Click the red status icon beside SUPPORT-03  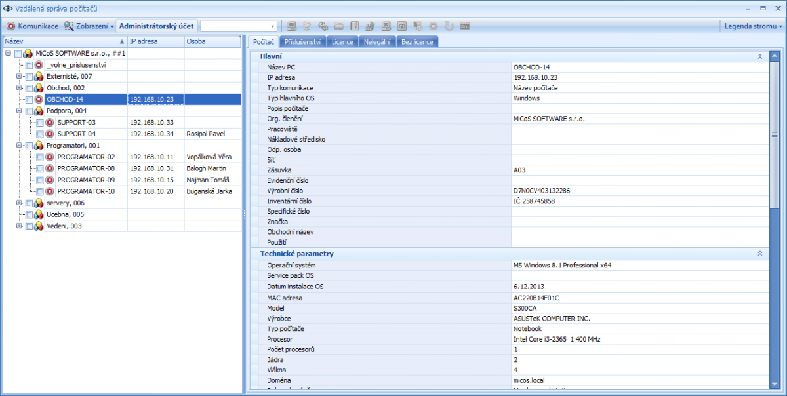(49, 123)
